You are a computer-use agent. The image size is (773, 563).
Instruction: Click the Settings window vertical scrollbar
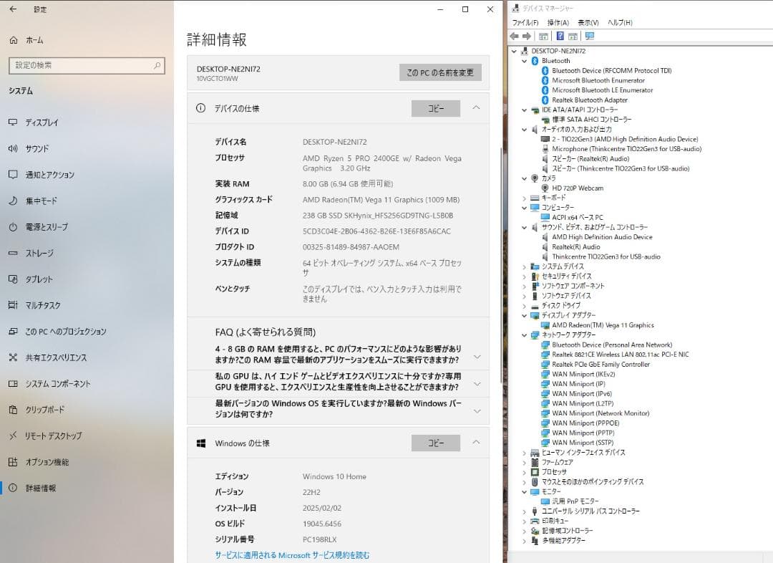[x=501, y=264]
